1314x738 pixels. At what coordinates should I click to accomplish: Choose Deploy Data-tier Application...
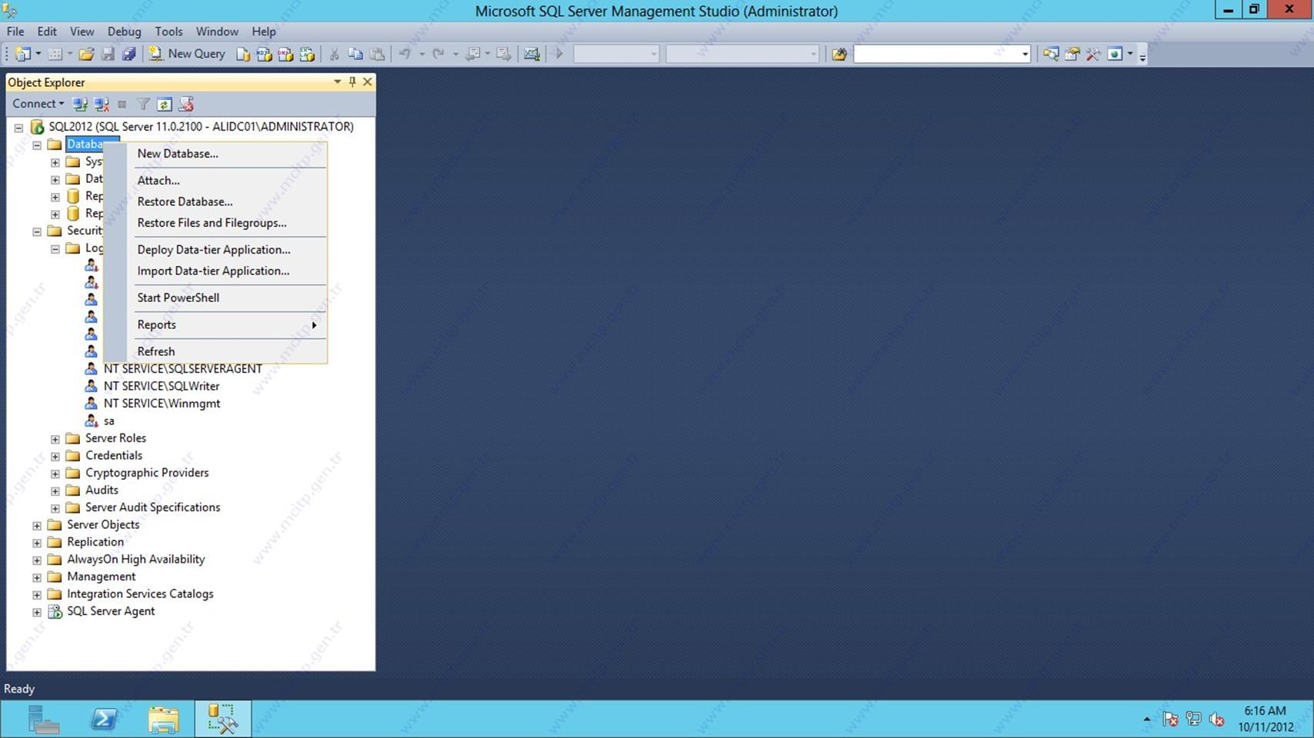coord(215,250)
